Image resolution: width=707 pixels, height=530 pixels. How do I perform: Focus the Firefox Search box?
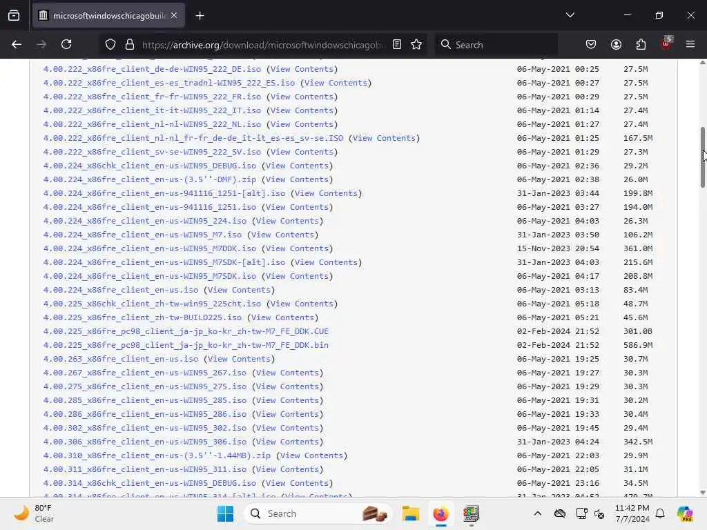pos(496,45)
